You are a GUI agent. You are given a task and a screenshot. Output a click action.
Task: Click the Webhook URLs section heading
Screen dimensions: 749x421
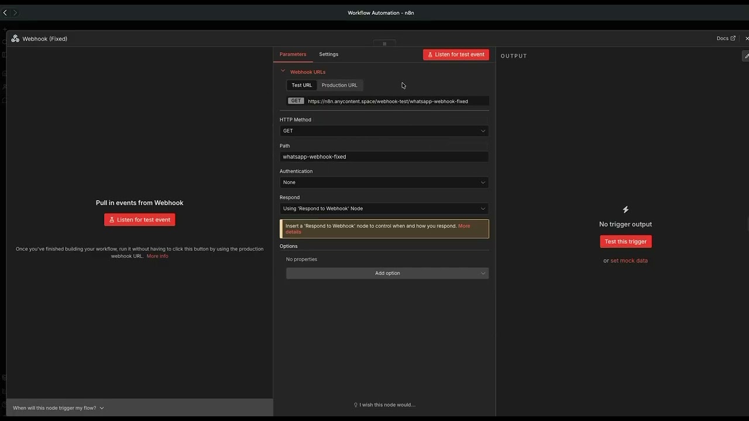pyautogui.click(x=308, y=72)
